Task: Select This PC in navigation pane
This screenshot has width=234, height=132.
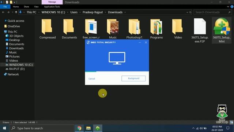Action: 11,32
